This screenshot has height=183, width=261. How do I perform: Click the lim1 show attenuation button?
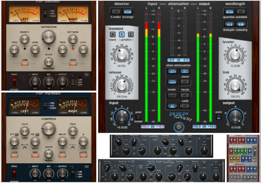pos(172,82)
